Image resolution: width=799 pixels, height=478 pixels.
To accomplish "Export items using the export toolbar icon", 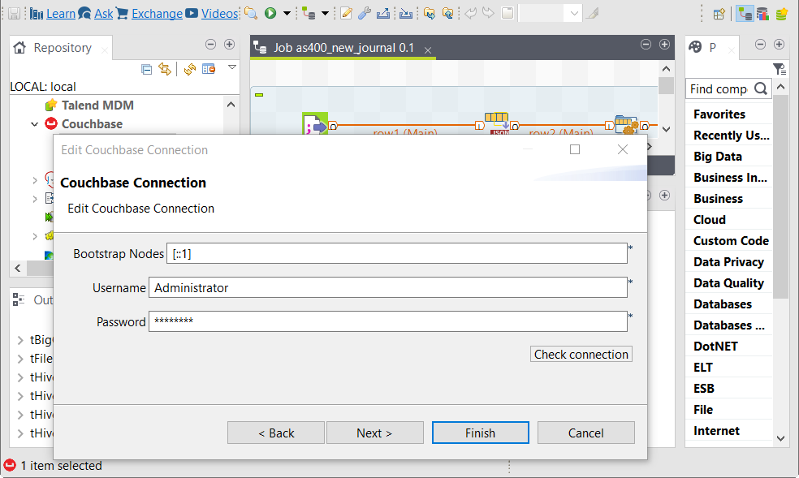I will (x=385, y=13).
